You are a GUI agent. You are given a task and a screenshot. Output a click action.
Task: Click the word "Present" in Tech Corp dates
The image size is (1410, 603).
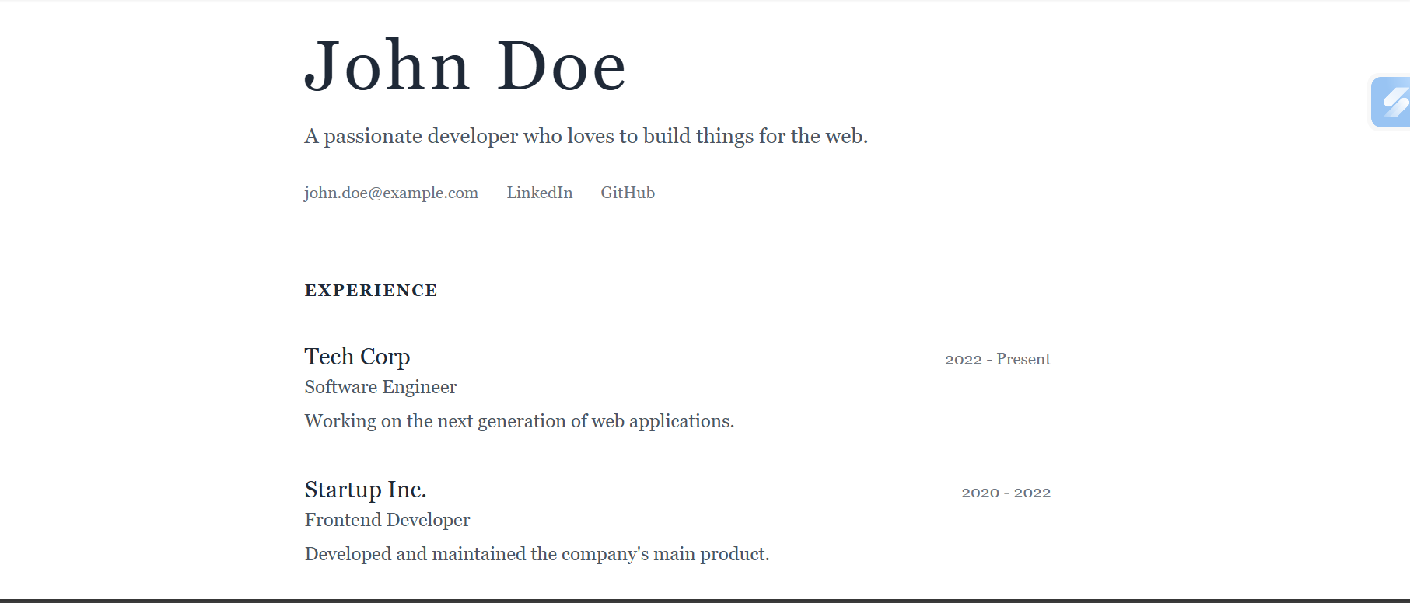pyautogui.click(x=1023, y=359)
